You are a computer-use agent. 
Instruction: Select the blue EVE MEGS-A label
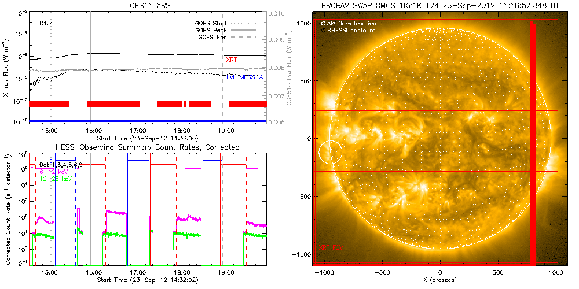(245, 77)
